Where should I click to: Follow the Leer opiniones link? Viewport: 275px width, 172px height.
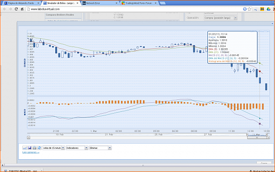pos(31,152)
